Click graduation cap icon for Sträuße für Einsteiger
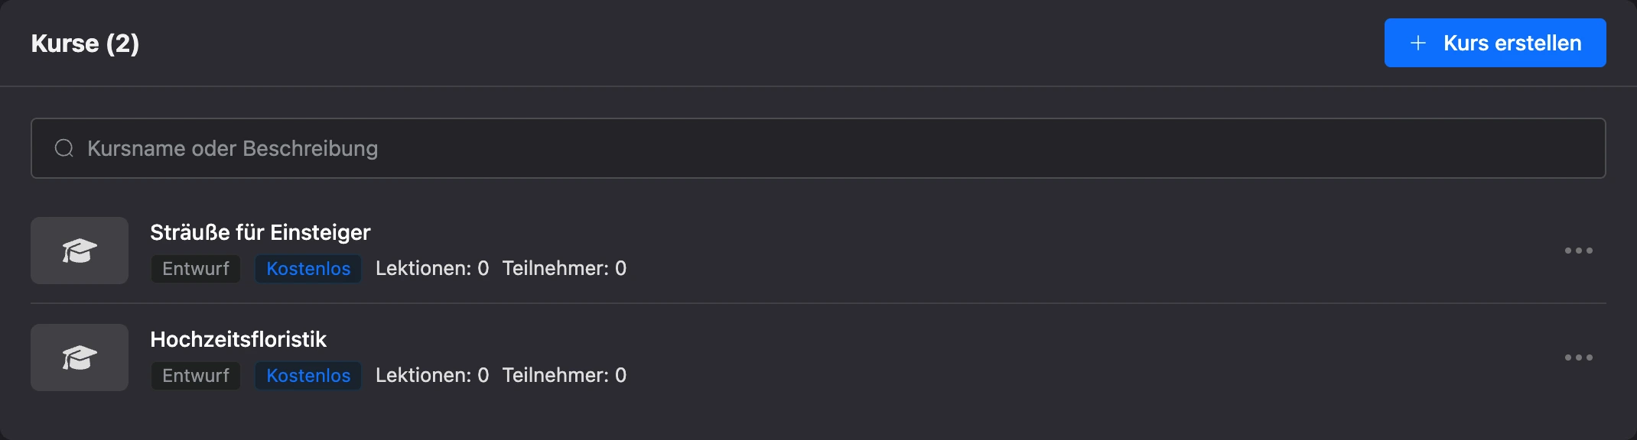 click(x=80, y=251)
